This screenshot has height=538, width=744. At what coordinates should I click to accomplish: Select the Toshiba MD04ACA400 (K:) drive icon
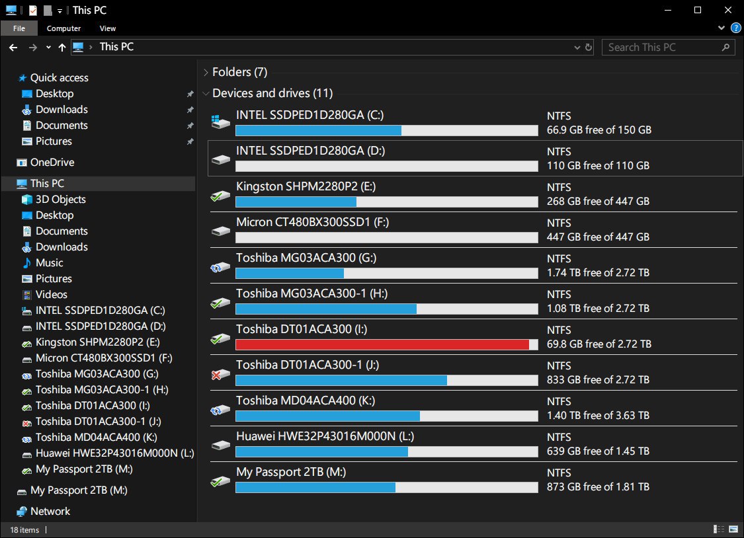(221, 410)
